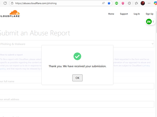The width and height of the screenshot is (157, 117).
Task: Focus the email address input field
Action: click(77, 104)
